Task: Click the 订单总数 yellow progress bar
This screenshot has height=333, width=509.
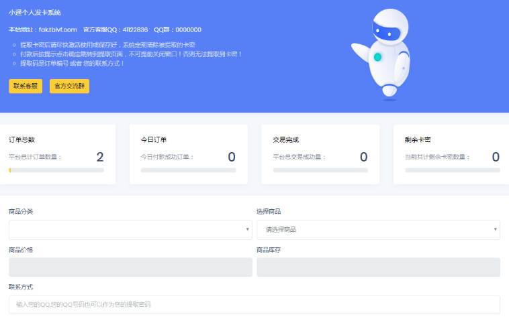Action: 56,170
